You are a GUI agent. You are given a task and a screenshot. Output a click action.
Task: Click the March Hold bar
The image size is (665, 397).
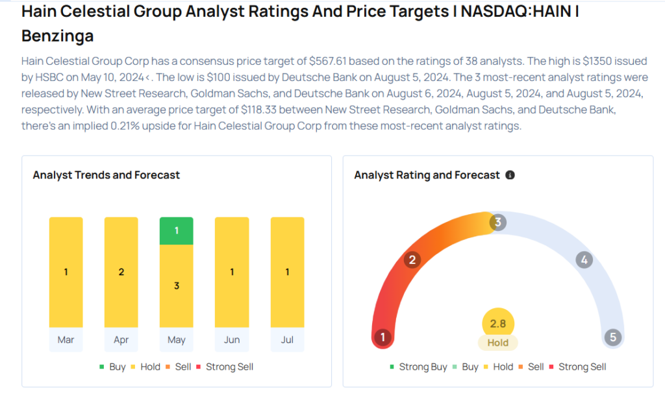(66, 272)
